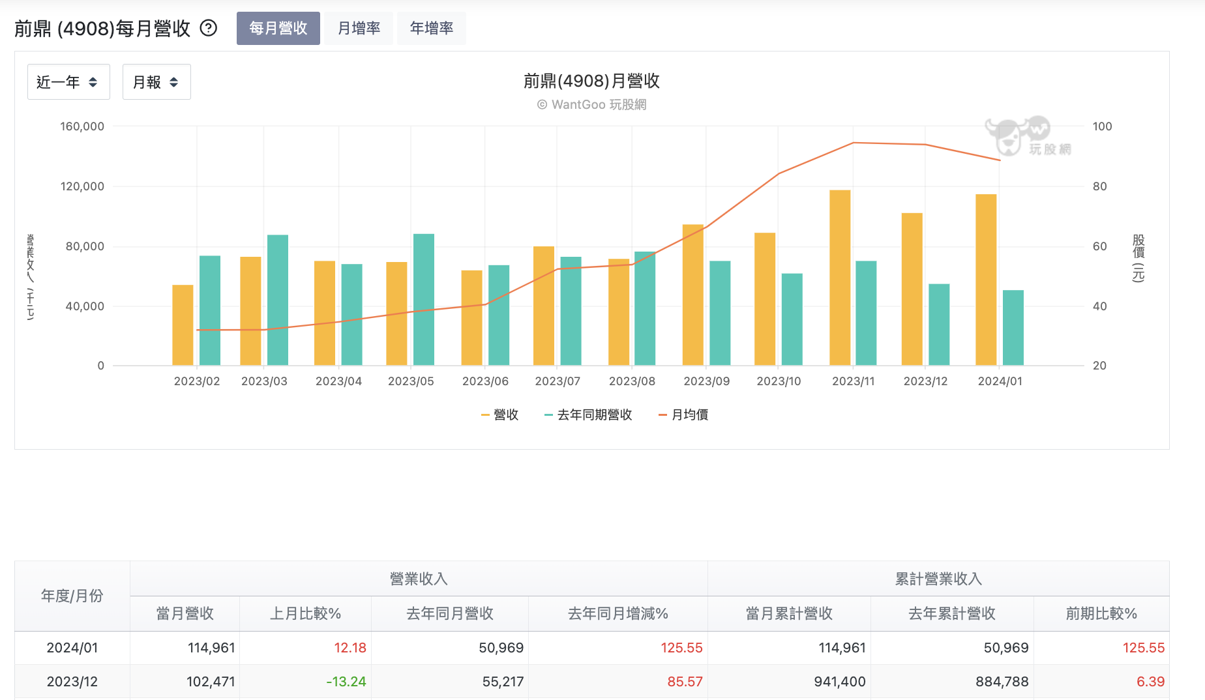The height and width of the screenshot is (700, 1205).
Task: Click the chart title 前鼎(4908)月營收
Action: [x=591, y=81]
